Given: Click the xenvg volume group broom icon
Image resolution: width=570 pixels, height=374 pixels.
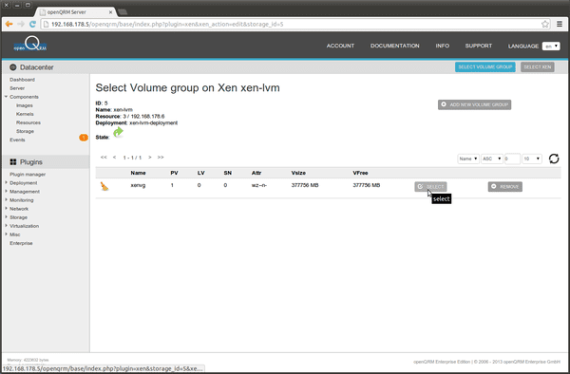Looking at the screenshot, I should coord(104,186).
